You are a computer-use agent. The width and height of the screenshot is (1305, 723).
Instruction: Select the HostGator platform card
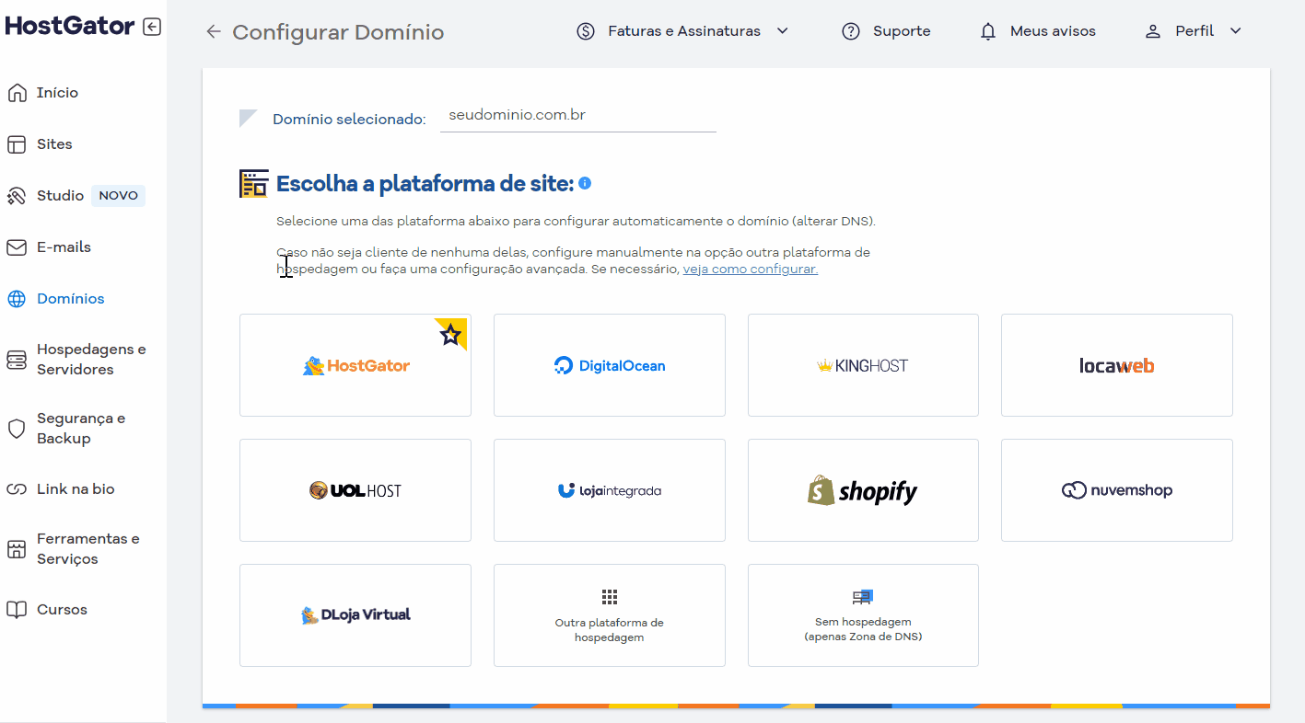tap(355, 365)
